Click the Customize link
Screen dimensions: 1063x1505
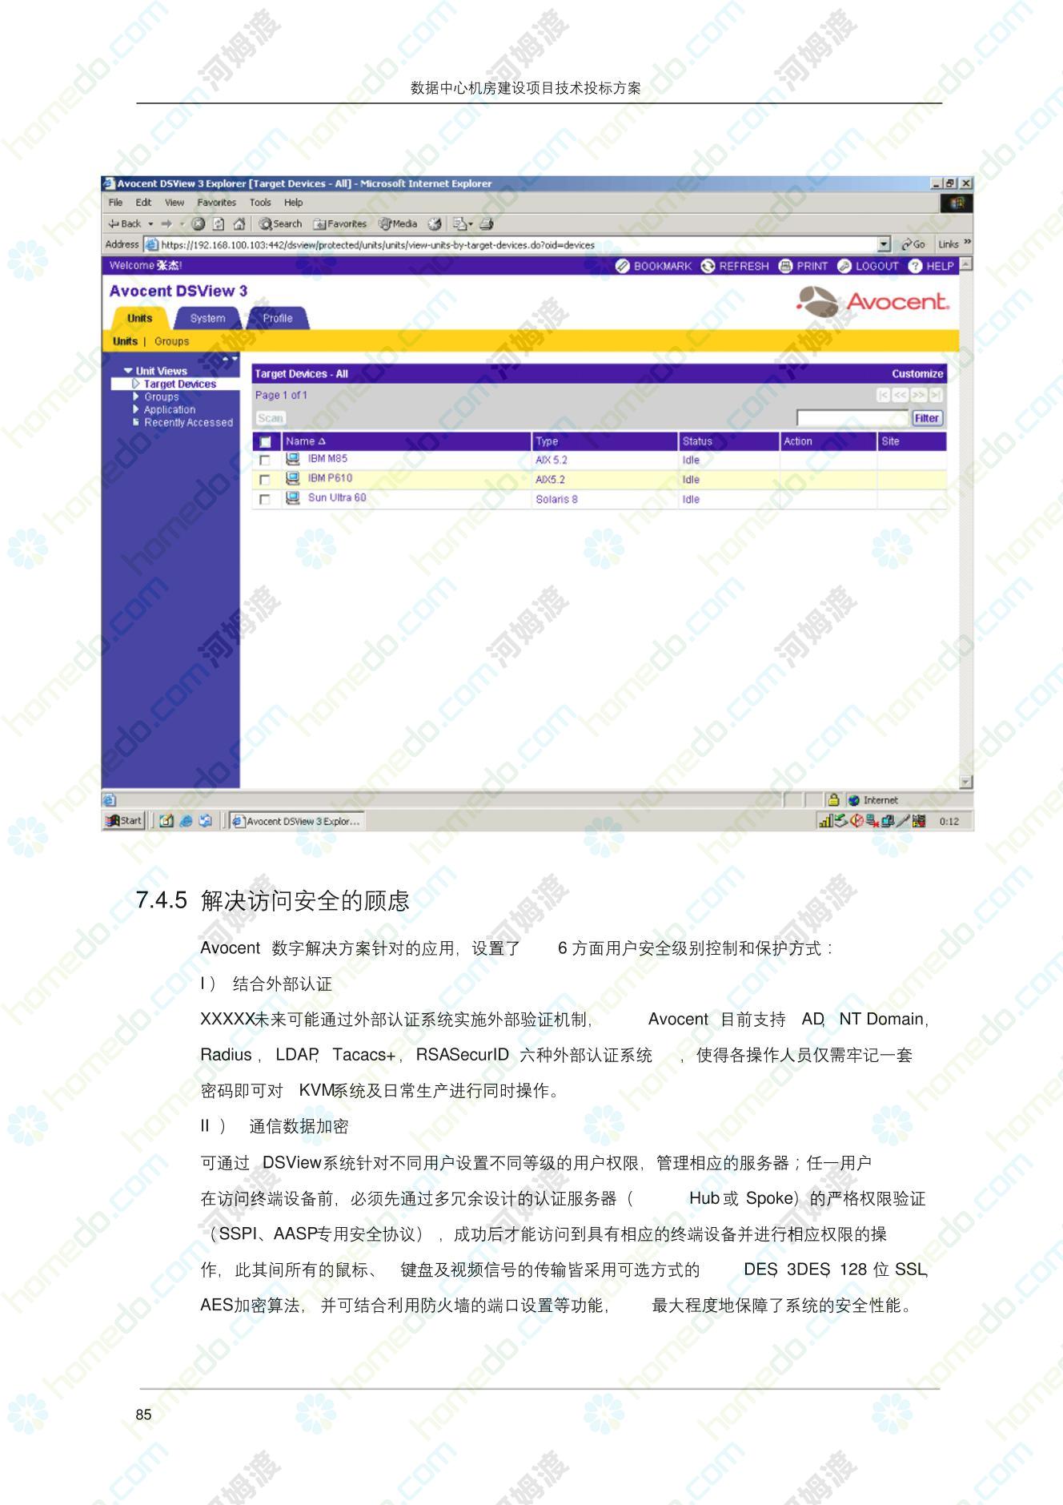[x=917, y=374]
